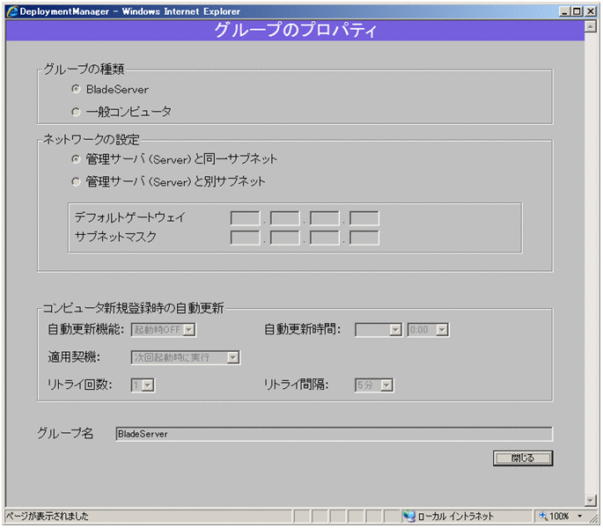The height and width of the screenshot is (528, 603).
Task: Click second octet of サブネットマスク
Action: 284,238
